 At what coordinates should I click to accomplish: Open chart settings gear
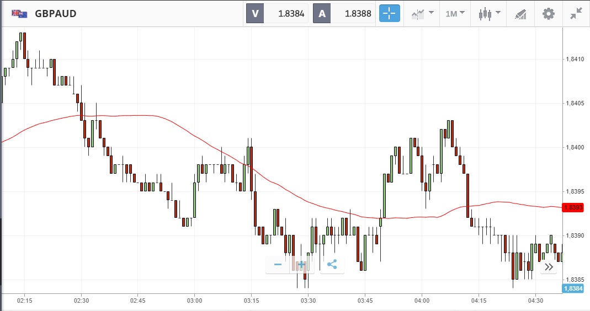click(x=548, y=14)
